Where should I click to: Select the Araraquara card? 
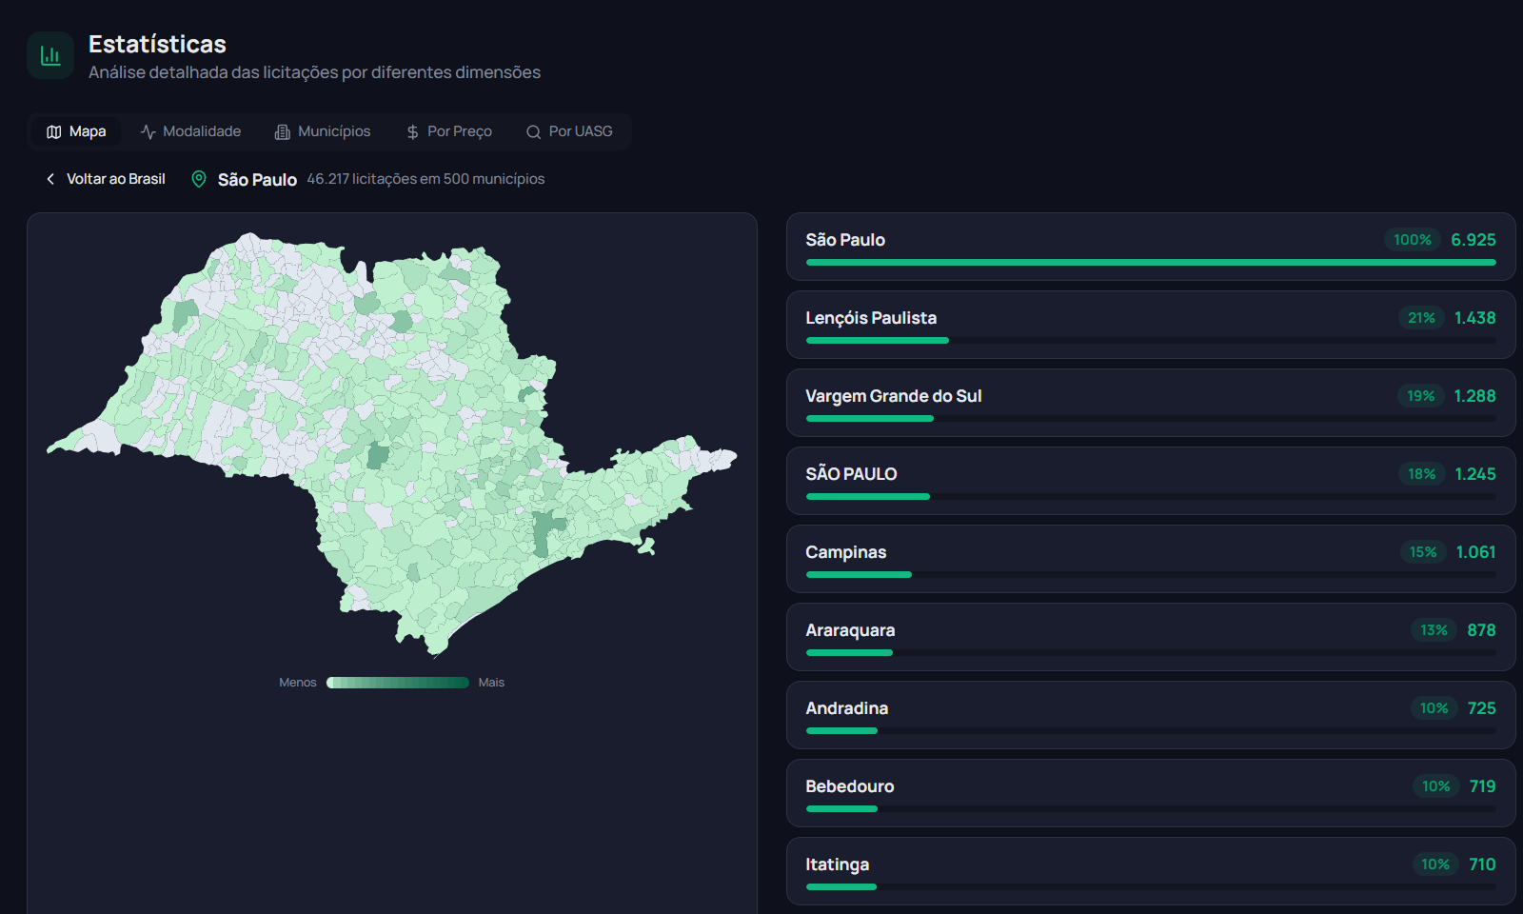point(1151,637)
